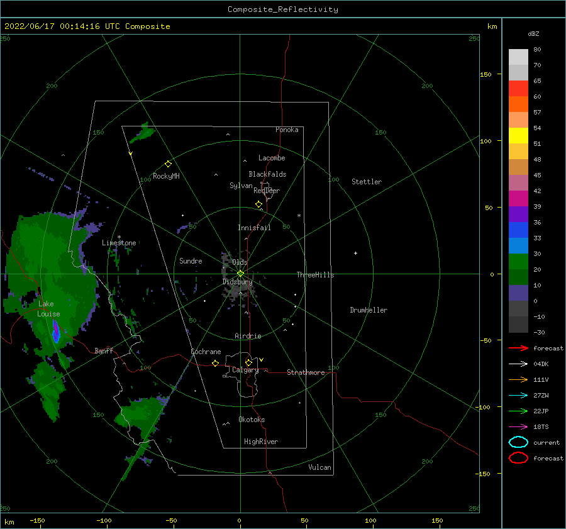
Task: Click asterisk marker above Limestone label
Action: click(119, 237)
